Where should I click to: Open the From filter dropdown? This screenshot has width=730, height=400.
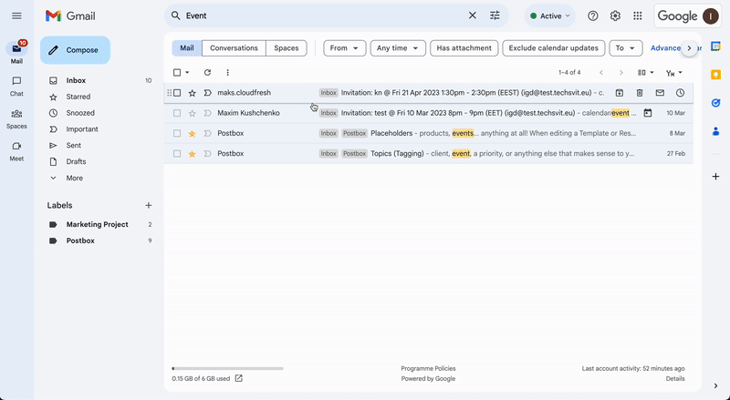coord(345,48)
